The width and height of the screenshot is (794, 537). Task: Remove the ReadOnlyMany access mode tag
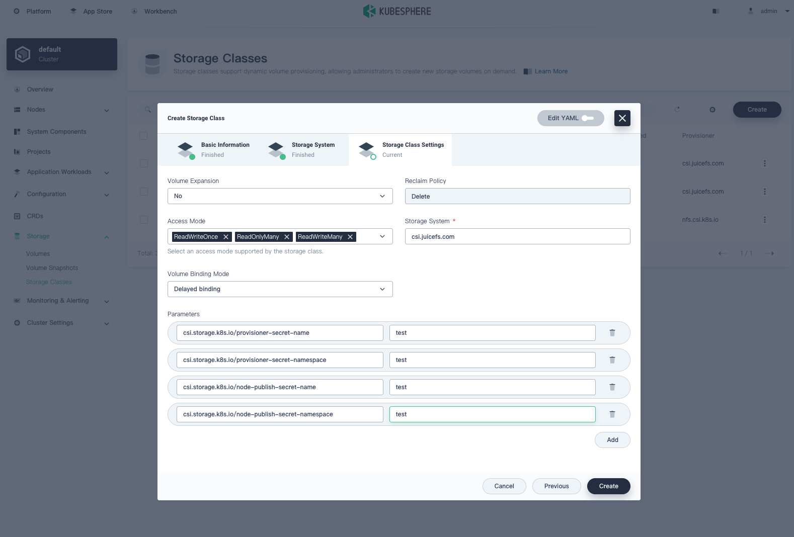coord(287,237)
